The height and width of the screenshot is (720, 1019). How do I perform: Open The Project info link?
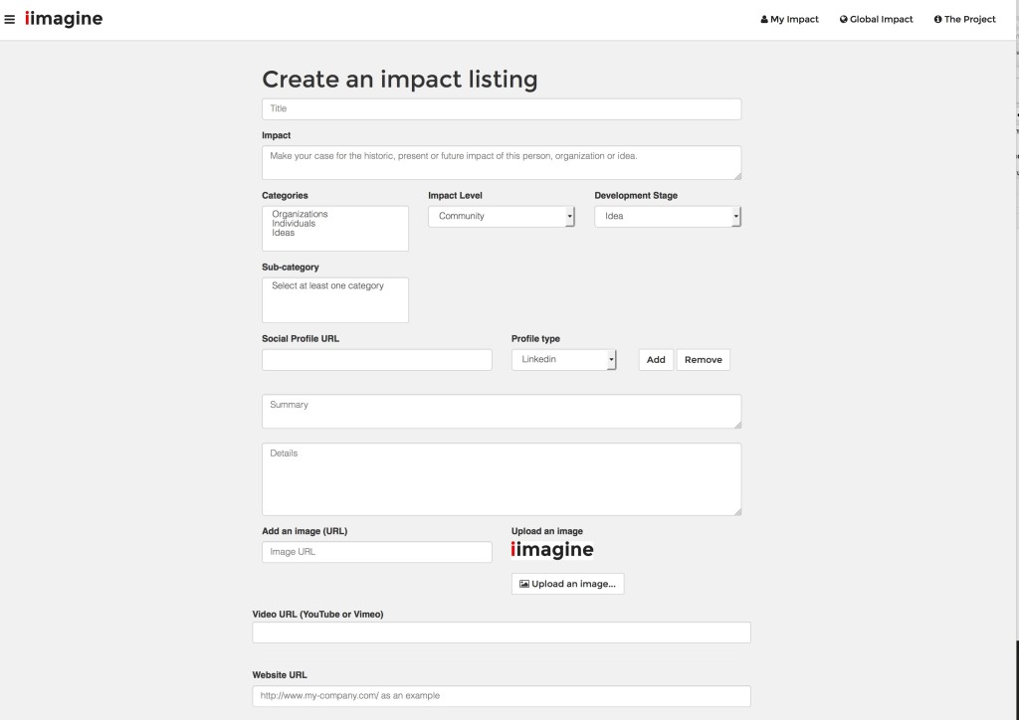click(x=964, y=19)
